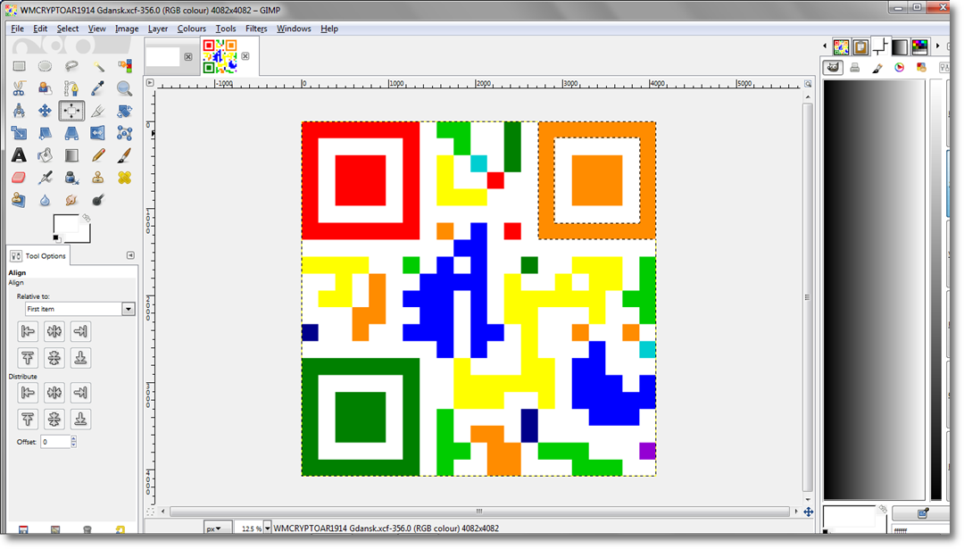
Task: Toggle the active Align tool
Action: (x=71, y=111)
